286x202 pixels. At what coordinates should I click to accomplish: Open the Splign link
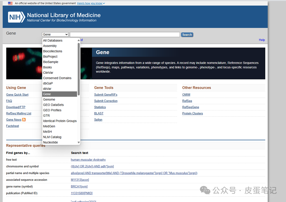click(x=98, y=120)
